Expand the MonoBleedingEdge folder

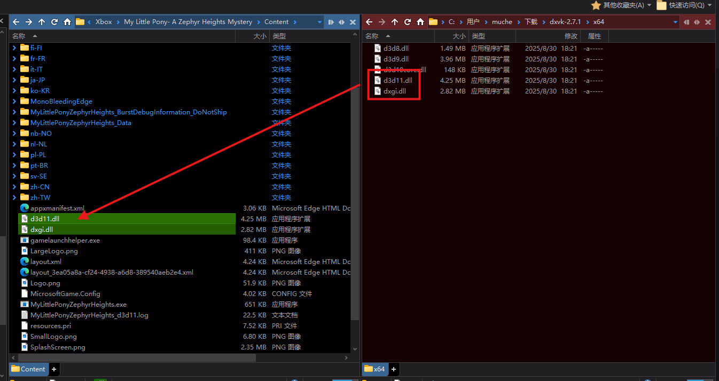tap(14, 101)
